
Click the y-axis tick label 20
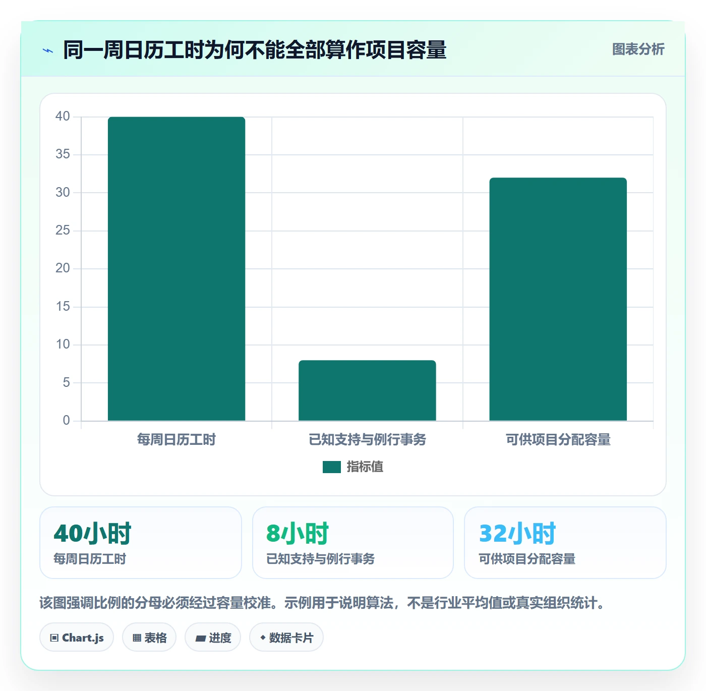pos(63,268)
